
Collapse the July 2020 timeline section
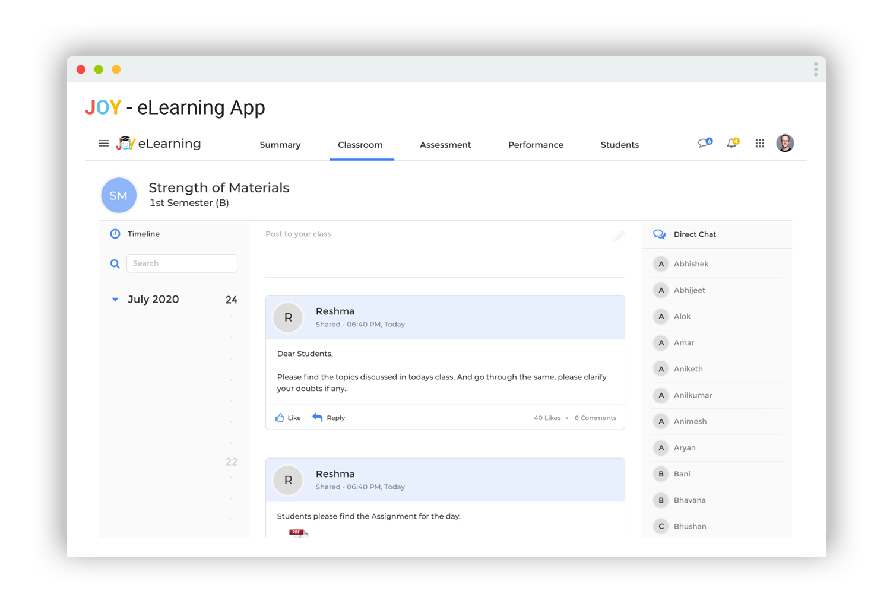[115, 300]
